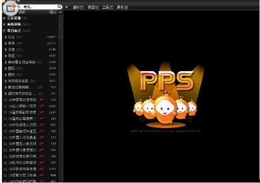Click the 19447 viewer count
The height and width of the screenshot is (183, 260).
pos(52,37)
